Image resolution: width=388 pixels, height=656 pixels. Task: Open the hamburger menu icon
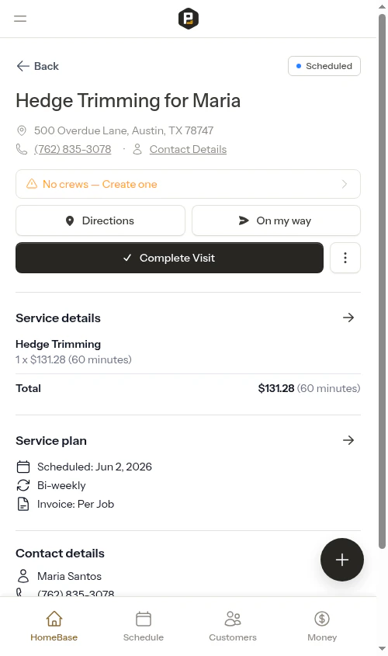click(20, 19)
